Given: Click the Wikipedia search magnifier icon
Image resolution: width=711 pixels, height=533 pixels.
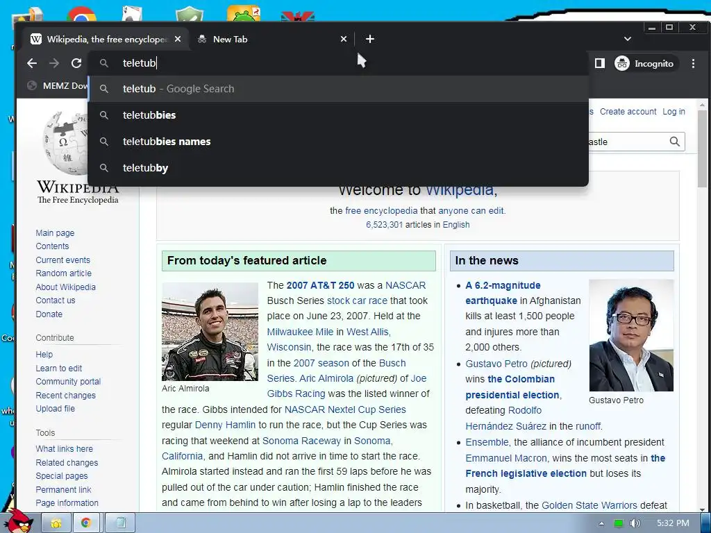Looking at the screenshot, I should (675, 142).
